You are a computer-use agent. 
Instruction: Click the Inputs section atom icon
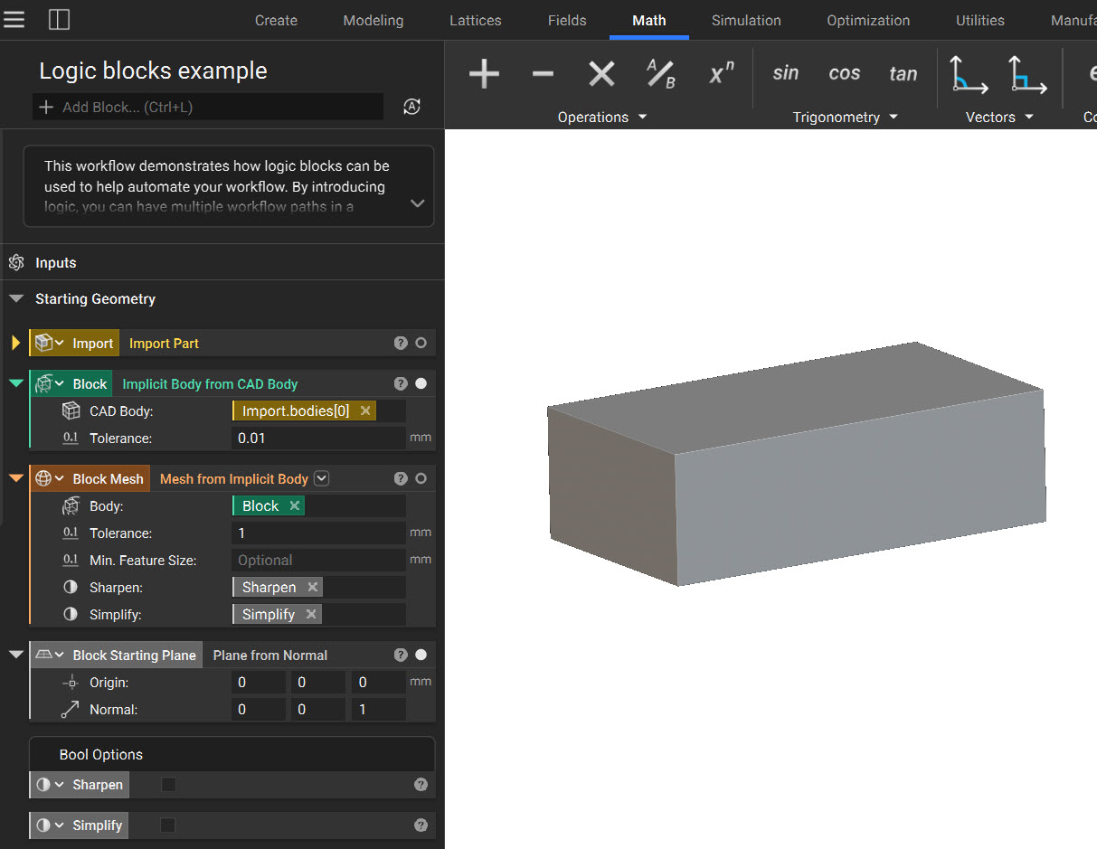(x=15, y=263)
